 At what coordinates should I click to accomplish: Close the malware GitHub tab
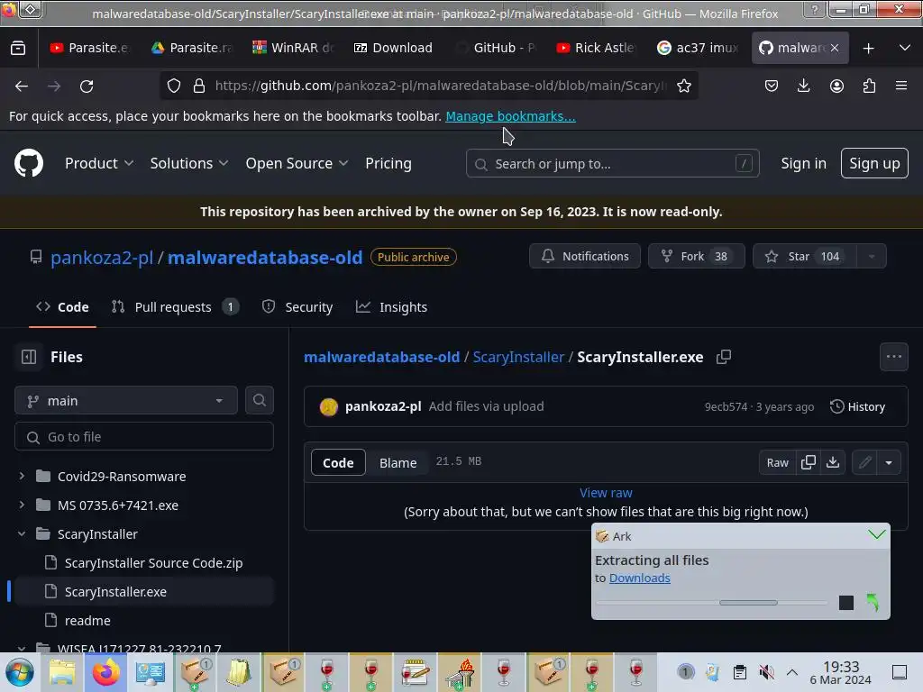pos(835,48)
